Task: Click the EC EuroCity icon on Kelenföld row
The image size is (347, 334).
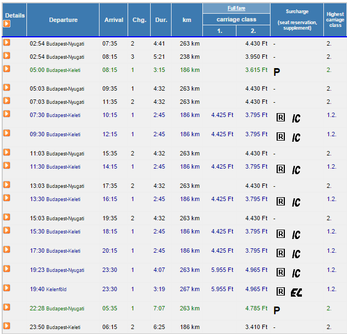Action: (x=296, y=292)
